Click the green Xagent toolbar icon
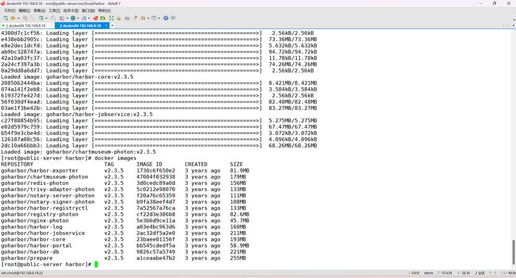The width and height of the screenshot is (516, 278). 102,18
